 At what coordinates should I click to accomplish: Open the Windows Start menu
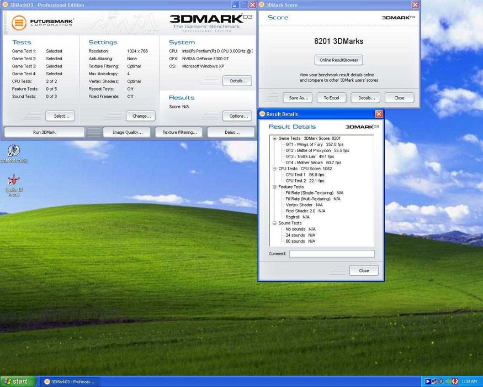click(18, 381)
